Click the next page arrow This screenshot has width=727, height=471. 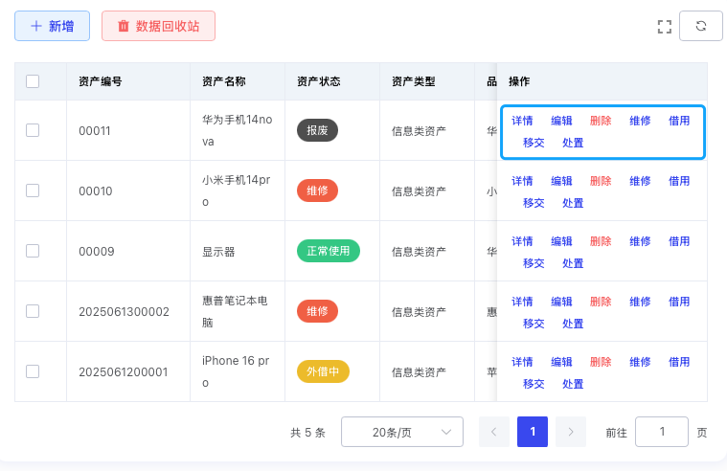pos(571,432)
